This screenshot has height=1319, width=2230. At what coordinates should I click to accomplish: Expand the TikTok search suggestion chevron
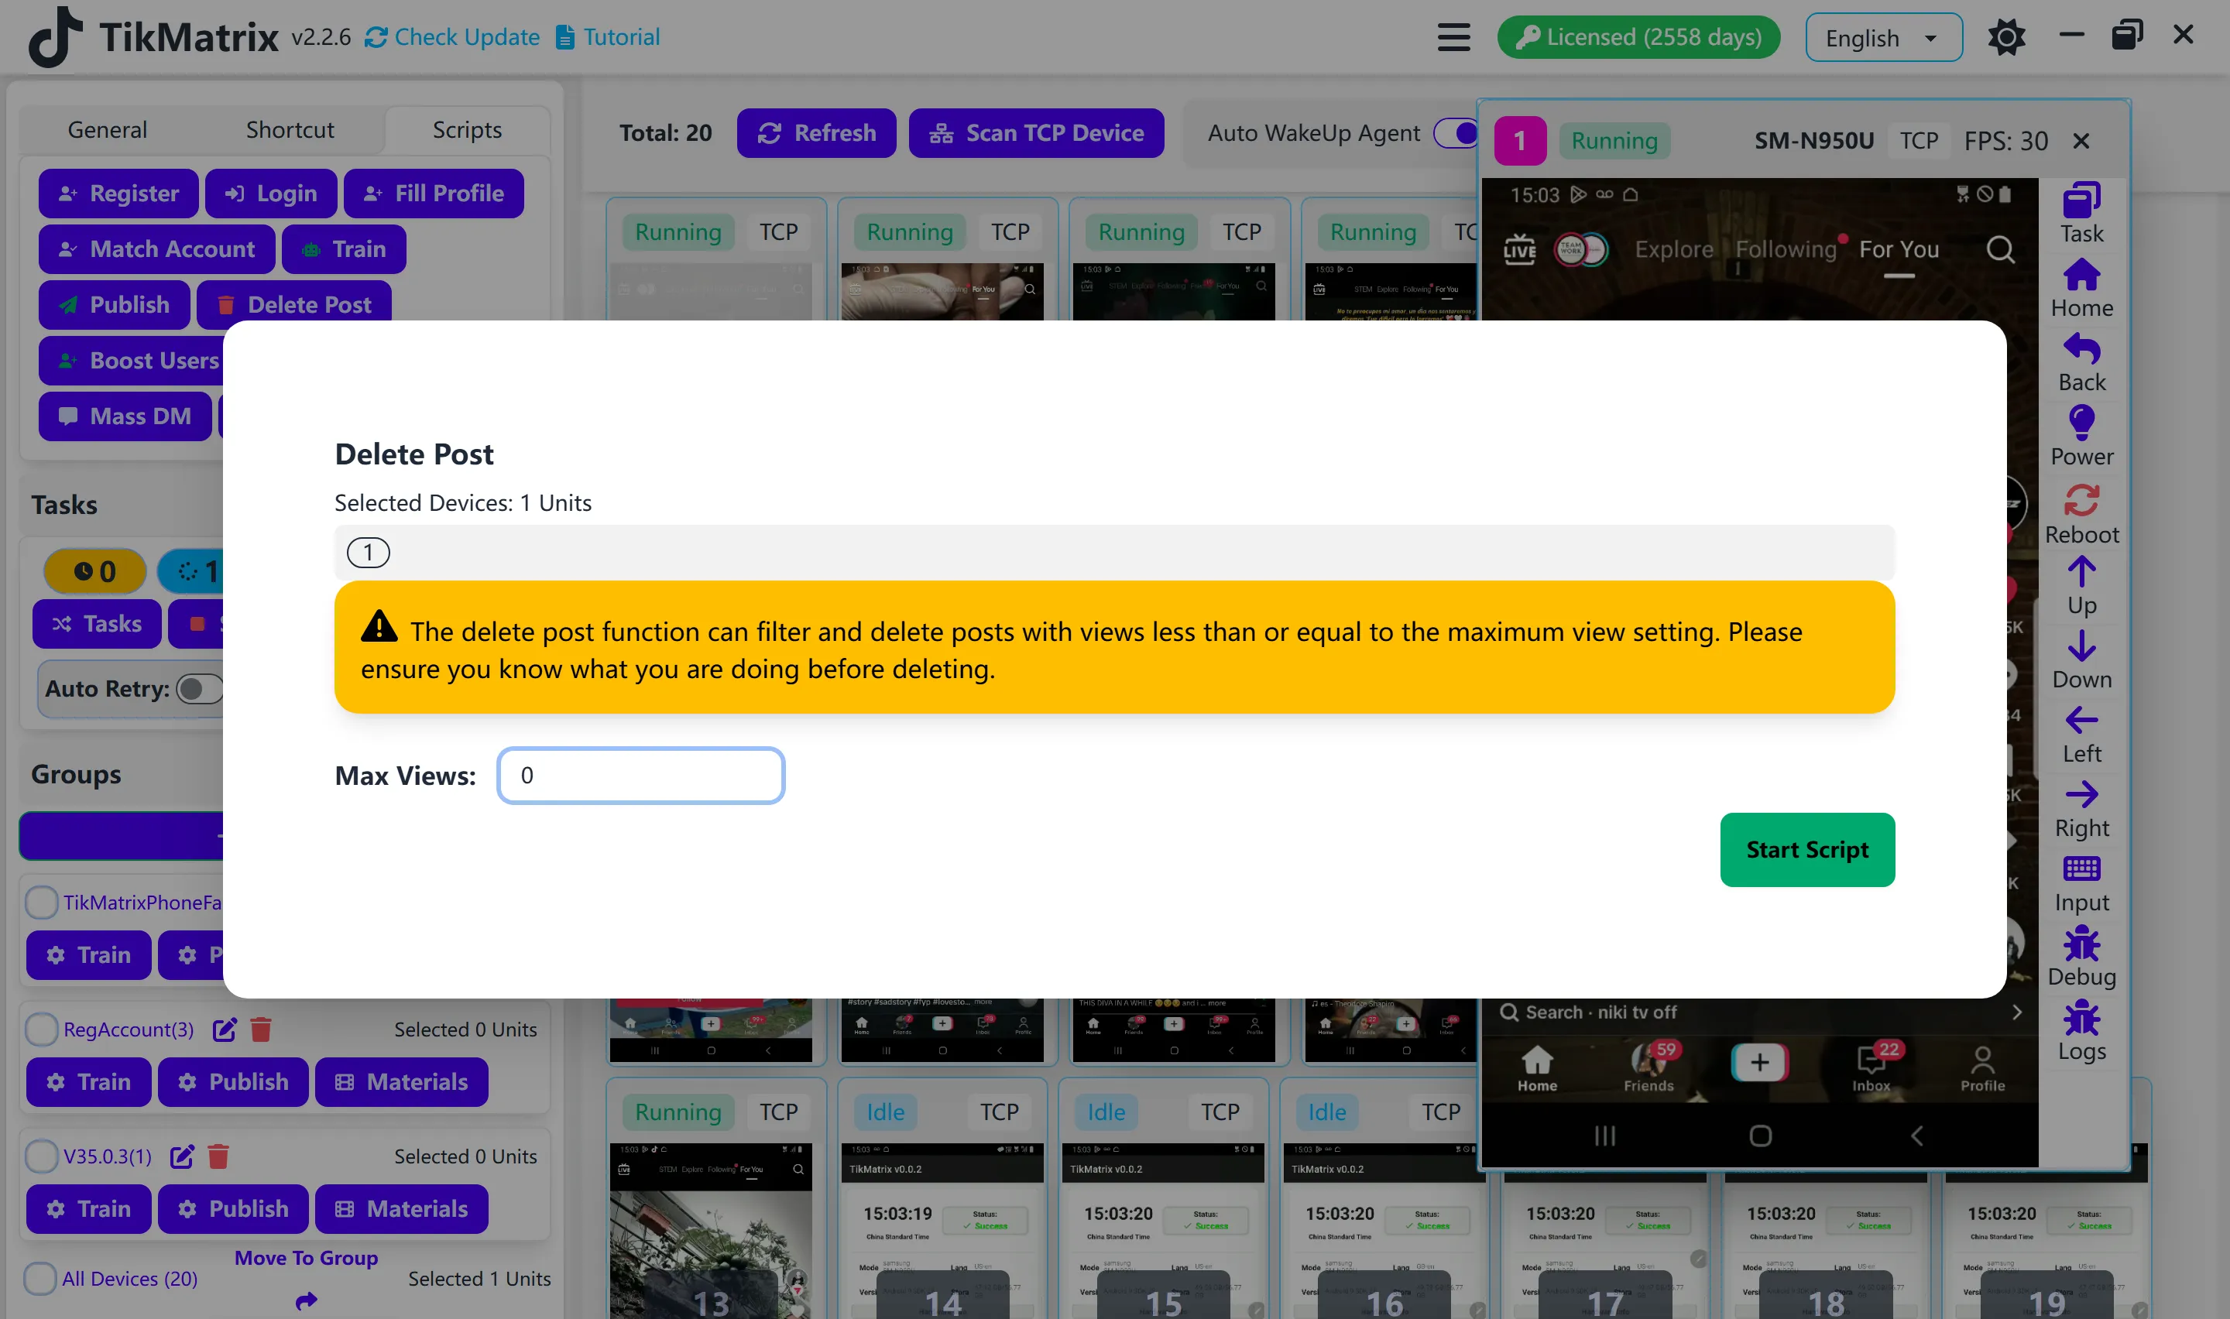tap(2017, 1012)
